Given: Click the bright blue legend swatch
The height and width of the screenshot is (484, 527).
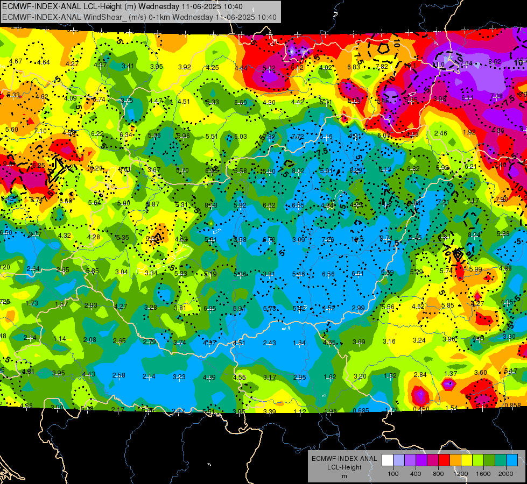Looking at the screenshot, I should tap(512, 460).
